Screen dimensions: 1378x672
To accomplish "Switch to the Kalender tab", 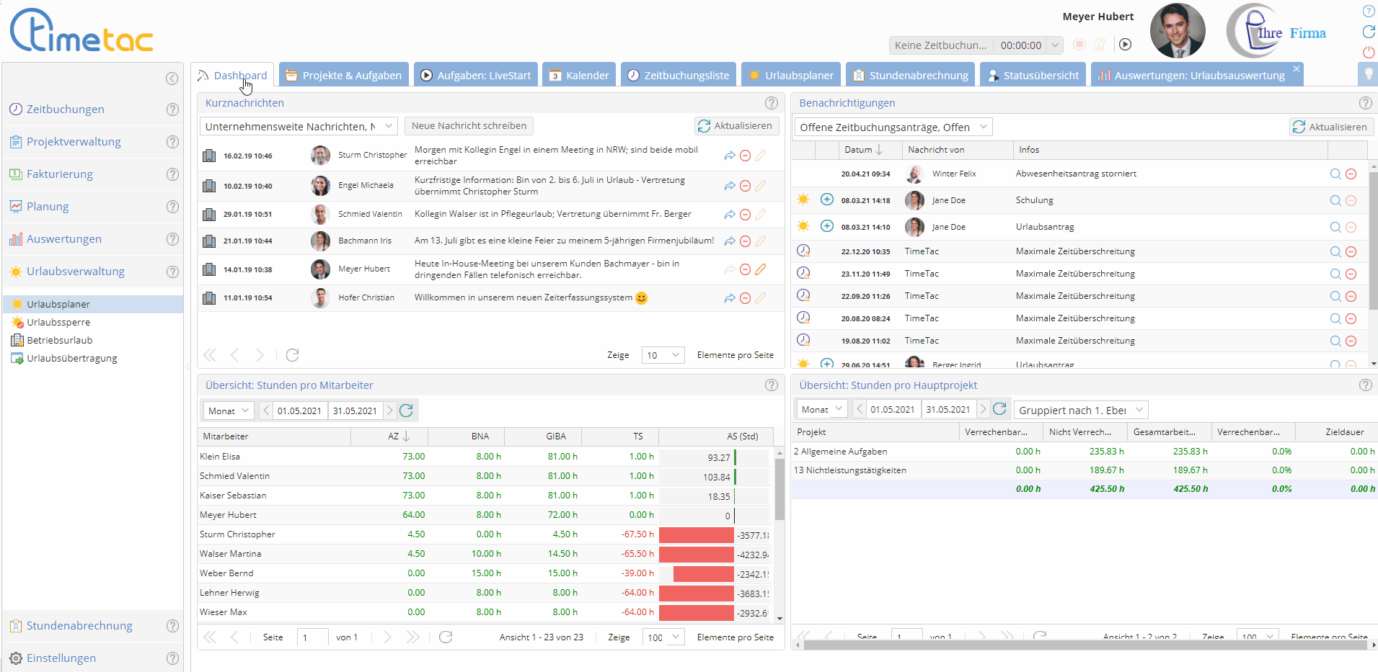I will tap(579, 75).
